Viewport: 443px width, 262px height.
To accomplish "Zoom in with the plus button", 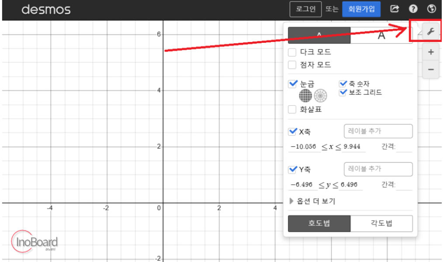I will [x=431, y=52].
